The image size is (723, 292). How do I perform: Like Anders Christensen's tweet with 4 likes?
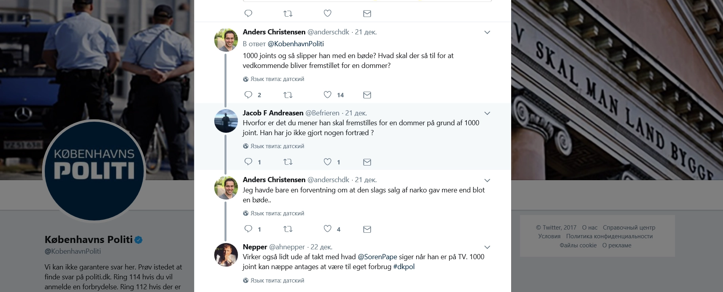[x=327, y=229]
